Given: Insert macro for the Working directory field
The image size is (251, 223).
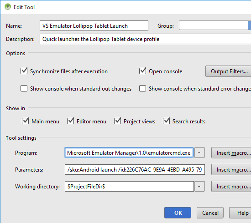Looking at the screenshot, I should 231,187.
